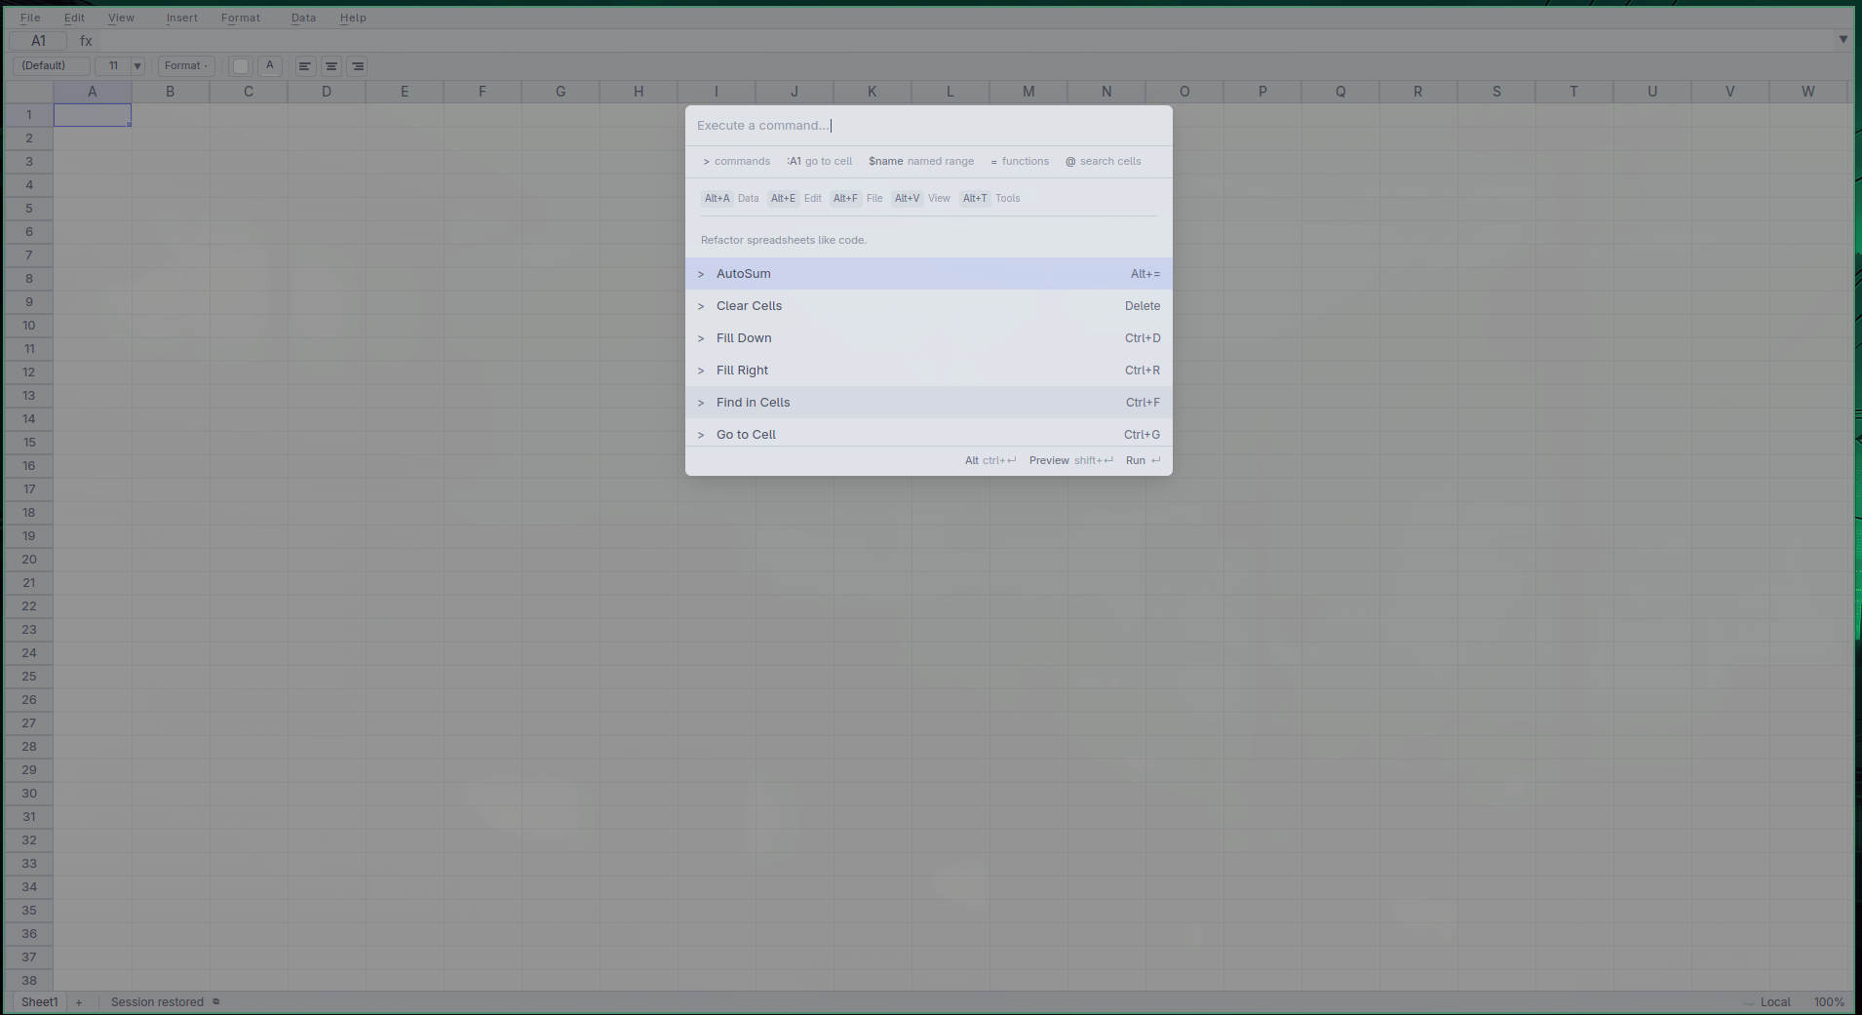
Task: Focus the Execute a command input
Action: click(928, 126)
